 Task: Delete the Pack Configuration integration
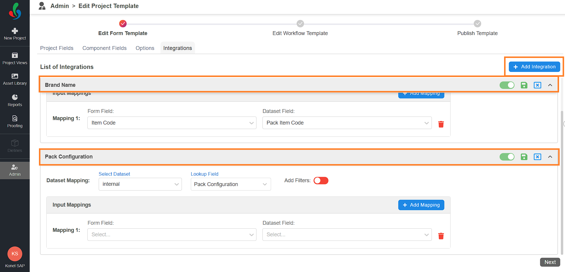coord(537,157)
